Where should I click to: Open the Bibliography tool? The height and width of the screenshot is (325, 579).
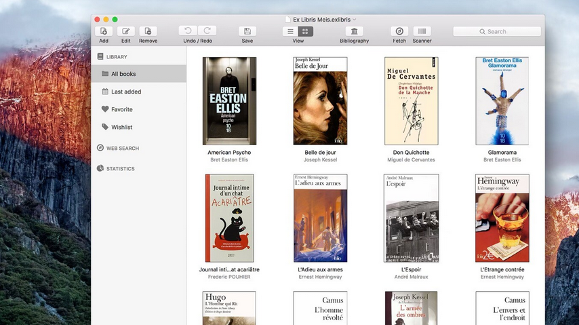[354, 31]
